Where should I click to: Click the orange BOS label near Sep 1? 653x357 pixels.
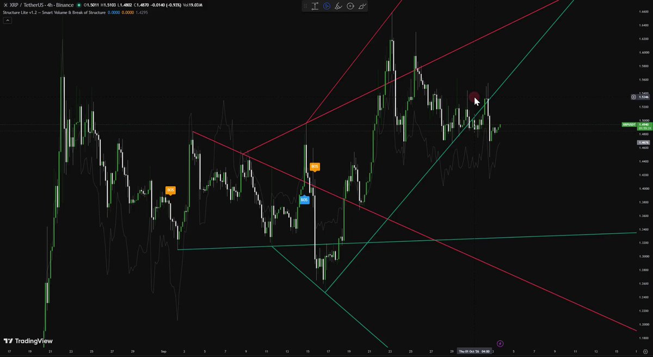pyautogui.click(x=171, y=190)
